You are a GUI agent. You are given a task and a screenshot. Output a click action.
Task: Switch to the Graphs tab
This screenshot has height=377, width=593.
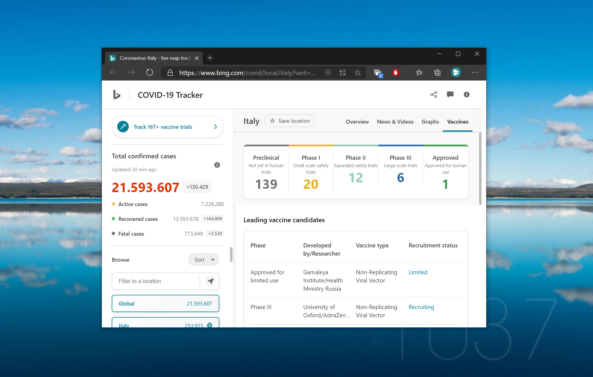(430, 122)
